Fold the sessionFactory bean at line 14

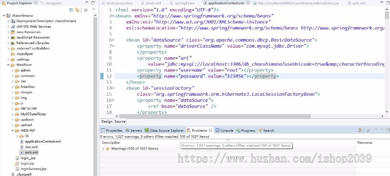point(113,88)
